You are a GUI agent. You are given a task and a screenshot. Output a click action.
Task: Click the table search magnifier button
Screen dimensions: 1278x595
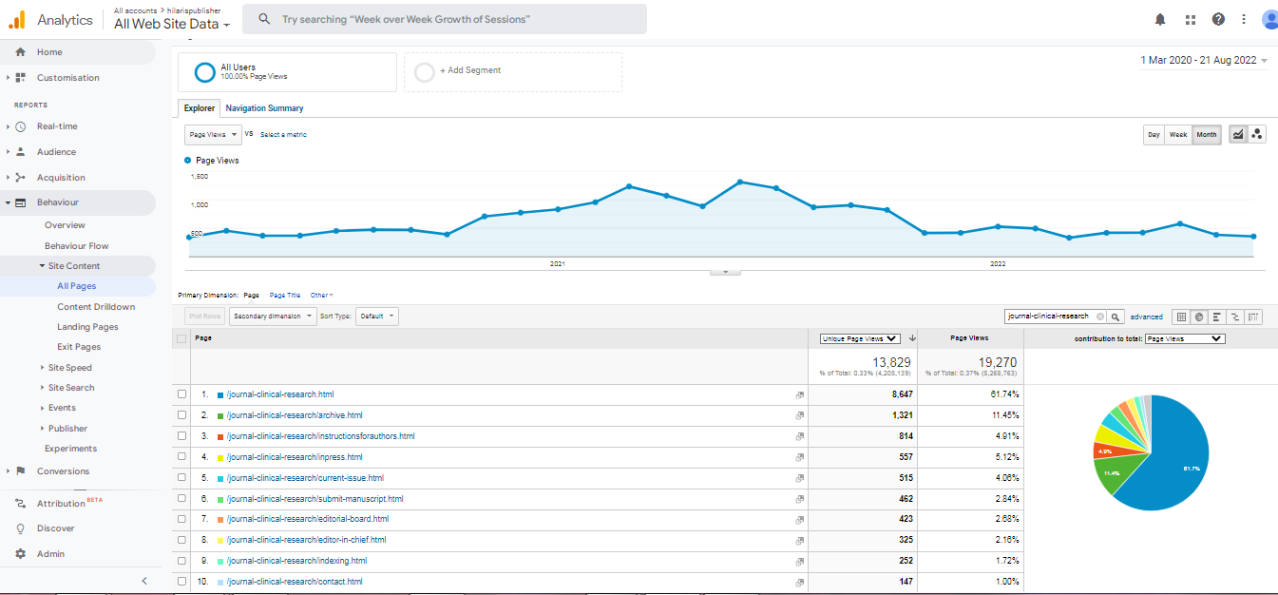[1116, 317]
